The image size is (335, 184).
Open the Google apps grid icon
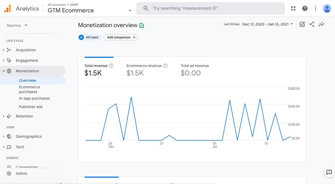pos(293,8)
